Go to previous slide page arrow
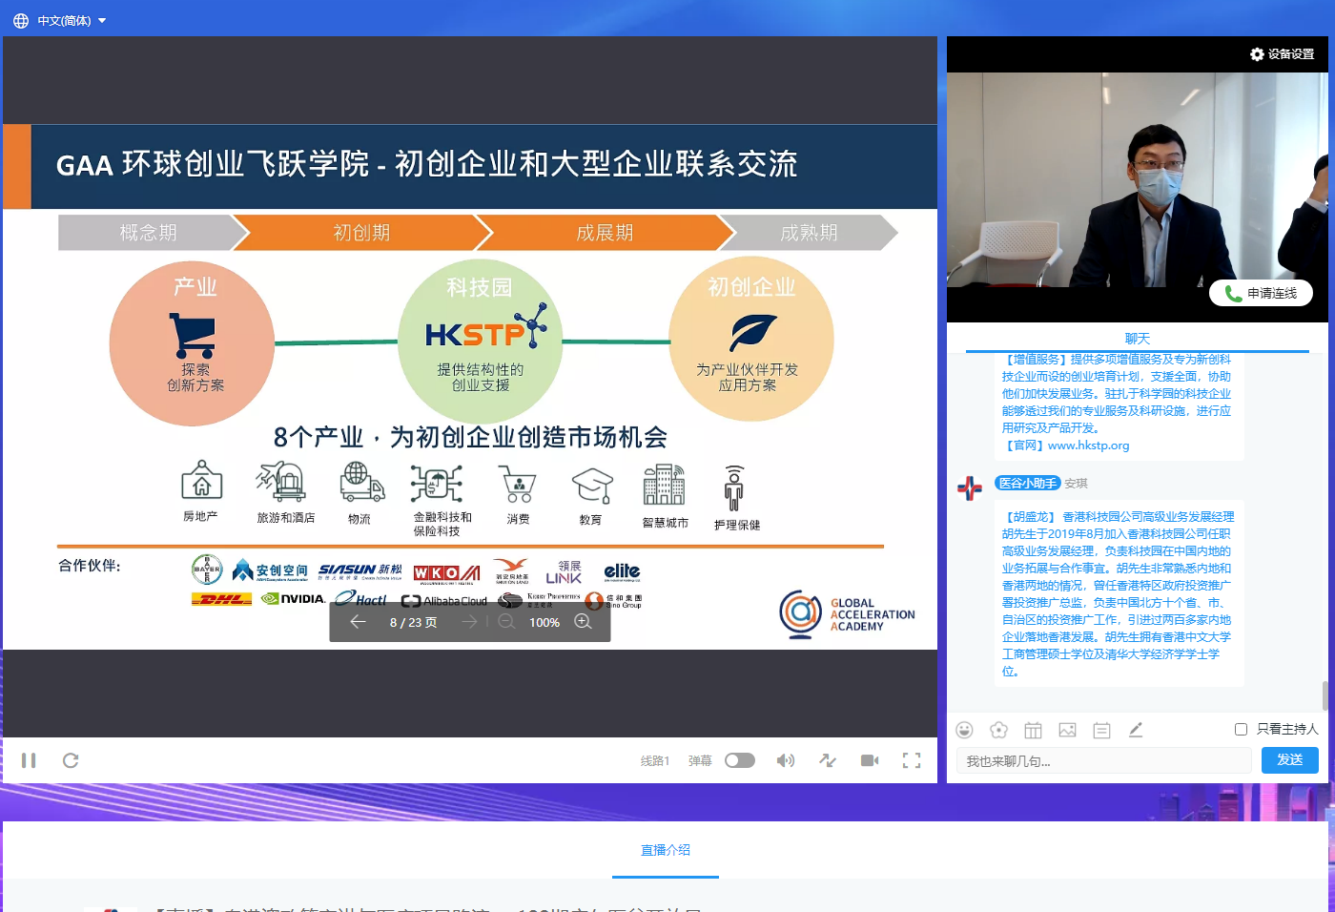This screenshot has height=912, width=1335. 358,622
